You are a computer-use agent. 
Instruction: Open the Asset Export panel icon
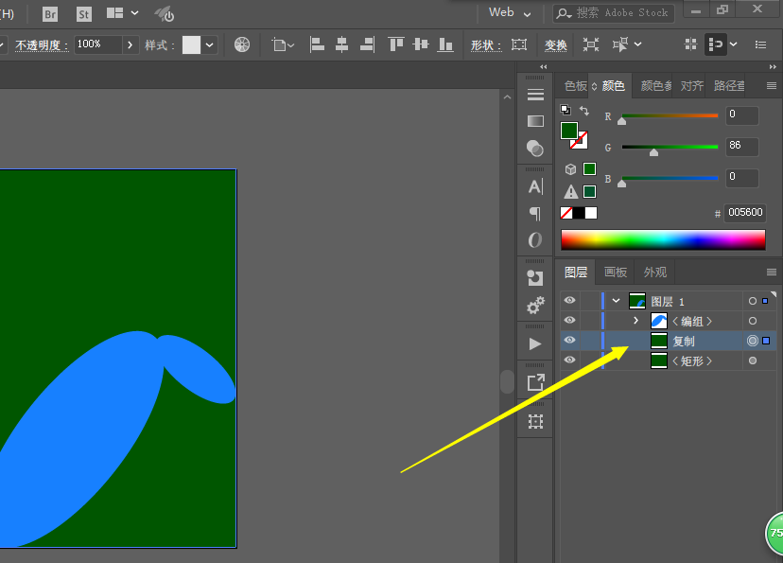(x=535, y=382)
